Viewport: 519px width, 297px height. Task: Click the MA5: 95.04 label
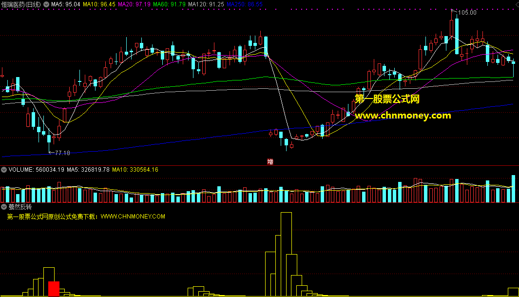[x=65, y=4]
